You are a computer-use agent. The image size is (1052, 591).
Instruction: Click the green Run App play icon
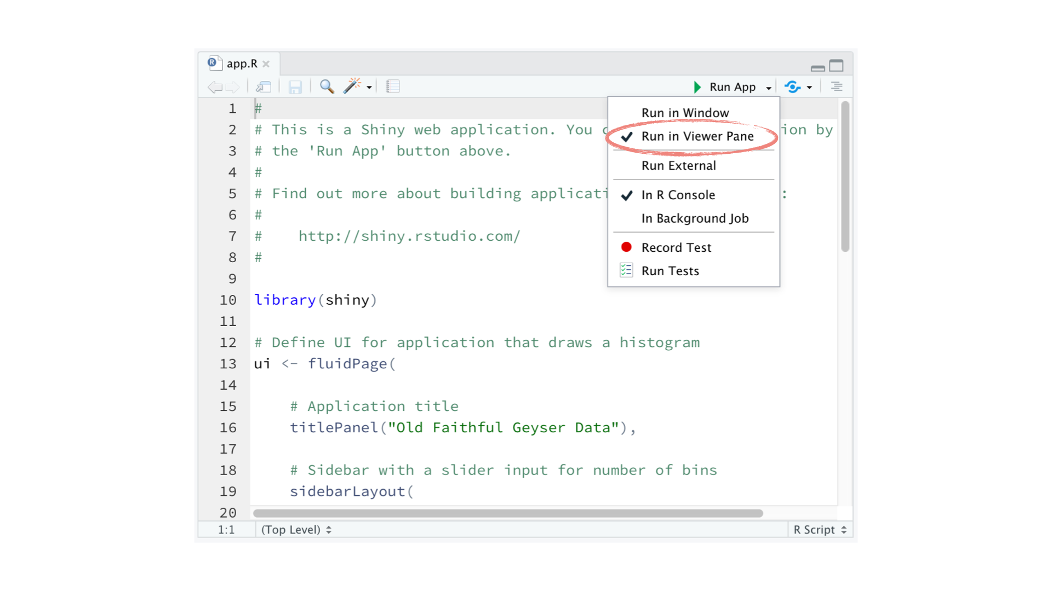click(697, 86)
